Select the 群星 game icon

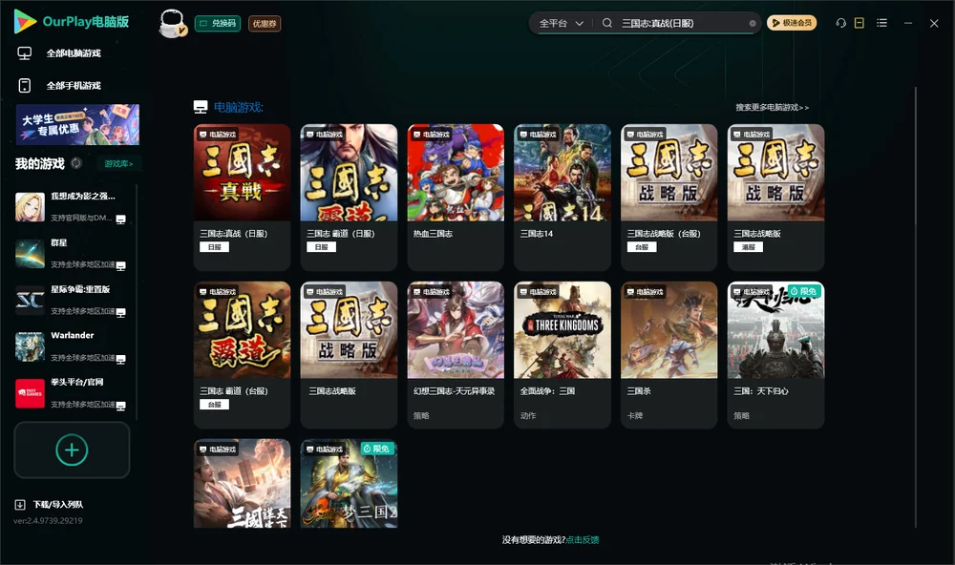coord(30,253)
